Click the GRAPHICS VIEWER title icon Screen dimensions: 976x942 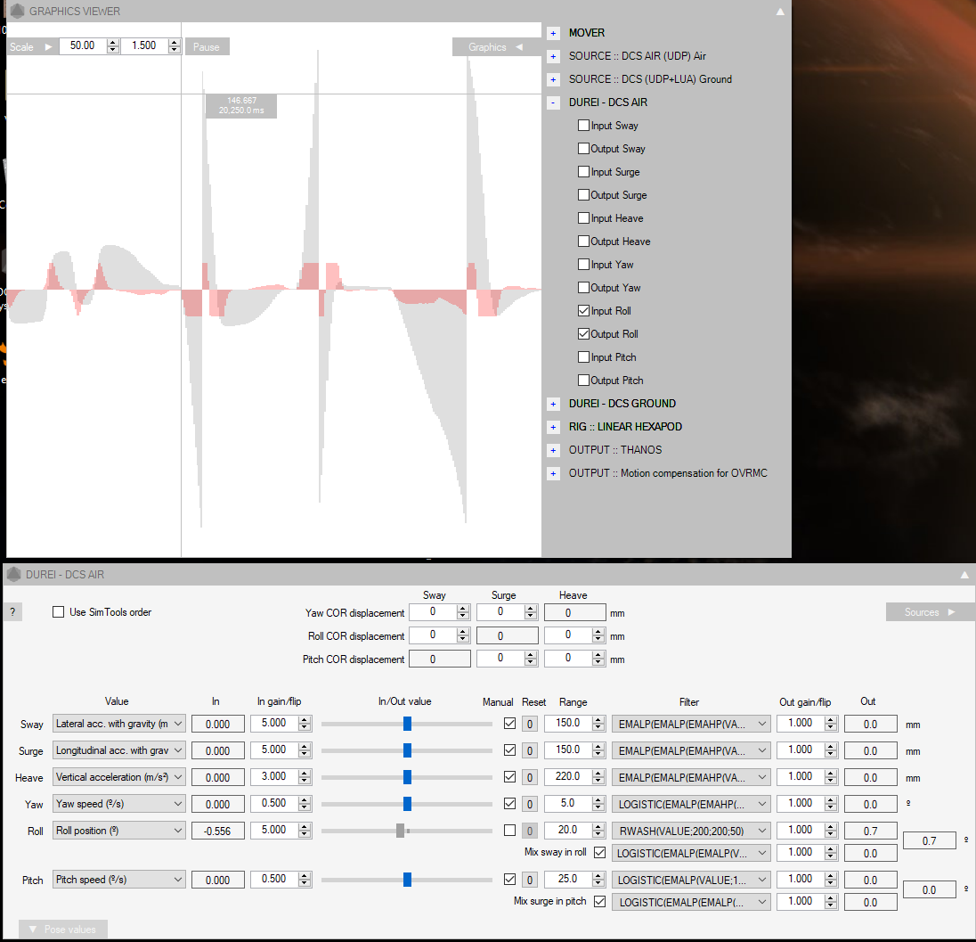pos(18,11)
